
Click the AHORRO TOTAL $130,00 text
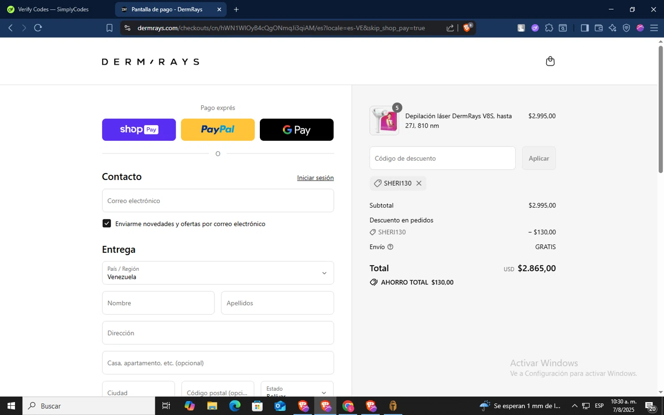pos(417,282)
